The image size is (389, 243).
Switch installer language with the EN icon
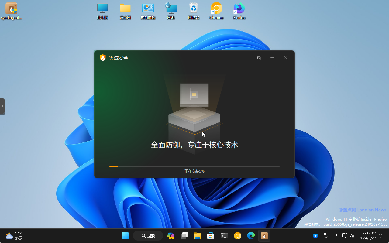[259, 58]
